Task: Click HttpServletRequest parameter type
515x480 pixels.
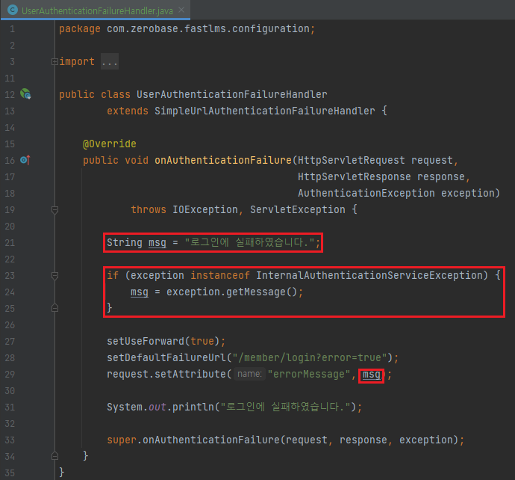Action: point(352,160)
